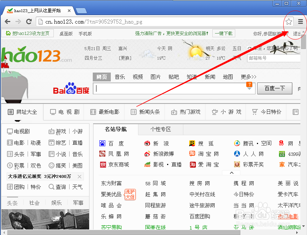This screenshot has height=235, width=307.
Task: Click the 百度一下 search button
Action: tap(275, 88)
